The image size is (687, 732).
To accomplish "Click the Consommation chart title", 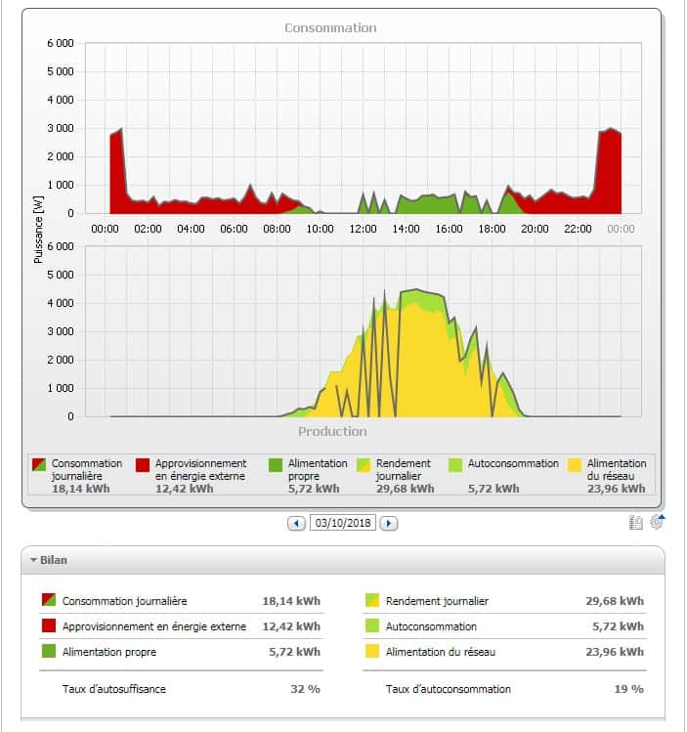I will (330, 27).
